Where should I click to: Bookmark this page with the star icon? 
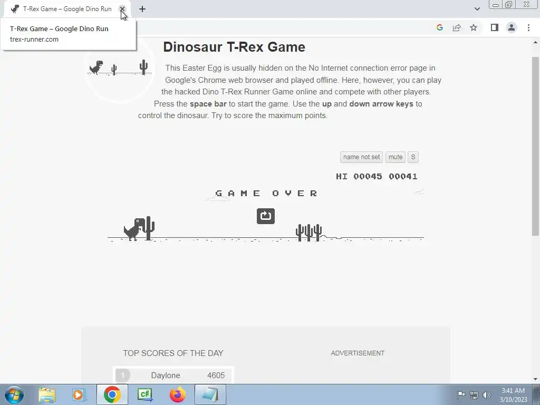pos(474,27)
